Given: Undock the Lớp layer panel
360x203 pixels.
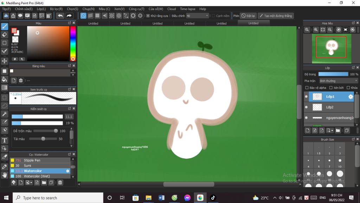Looking at the screenshot, I should coord(353,67).
